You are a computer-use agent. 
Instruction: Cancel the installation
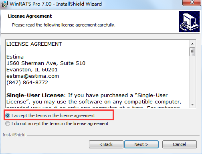180,144
